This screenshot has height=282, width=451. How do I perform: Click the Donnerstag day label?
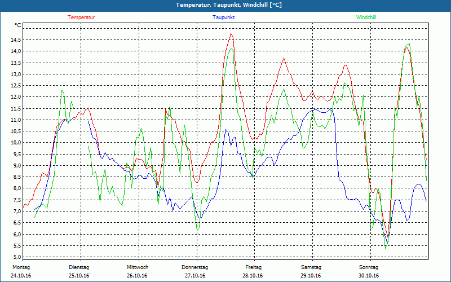point(194,267)
